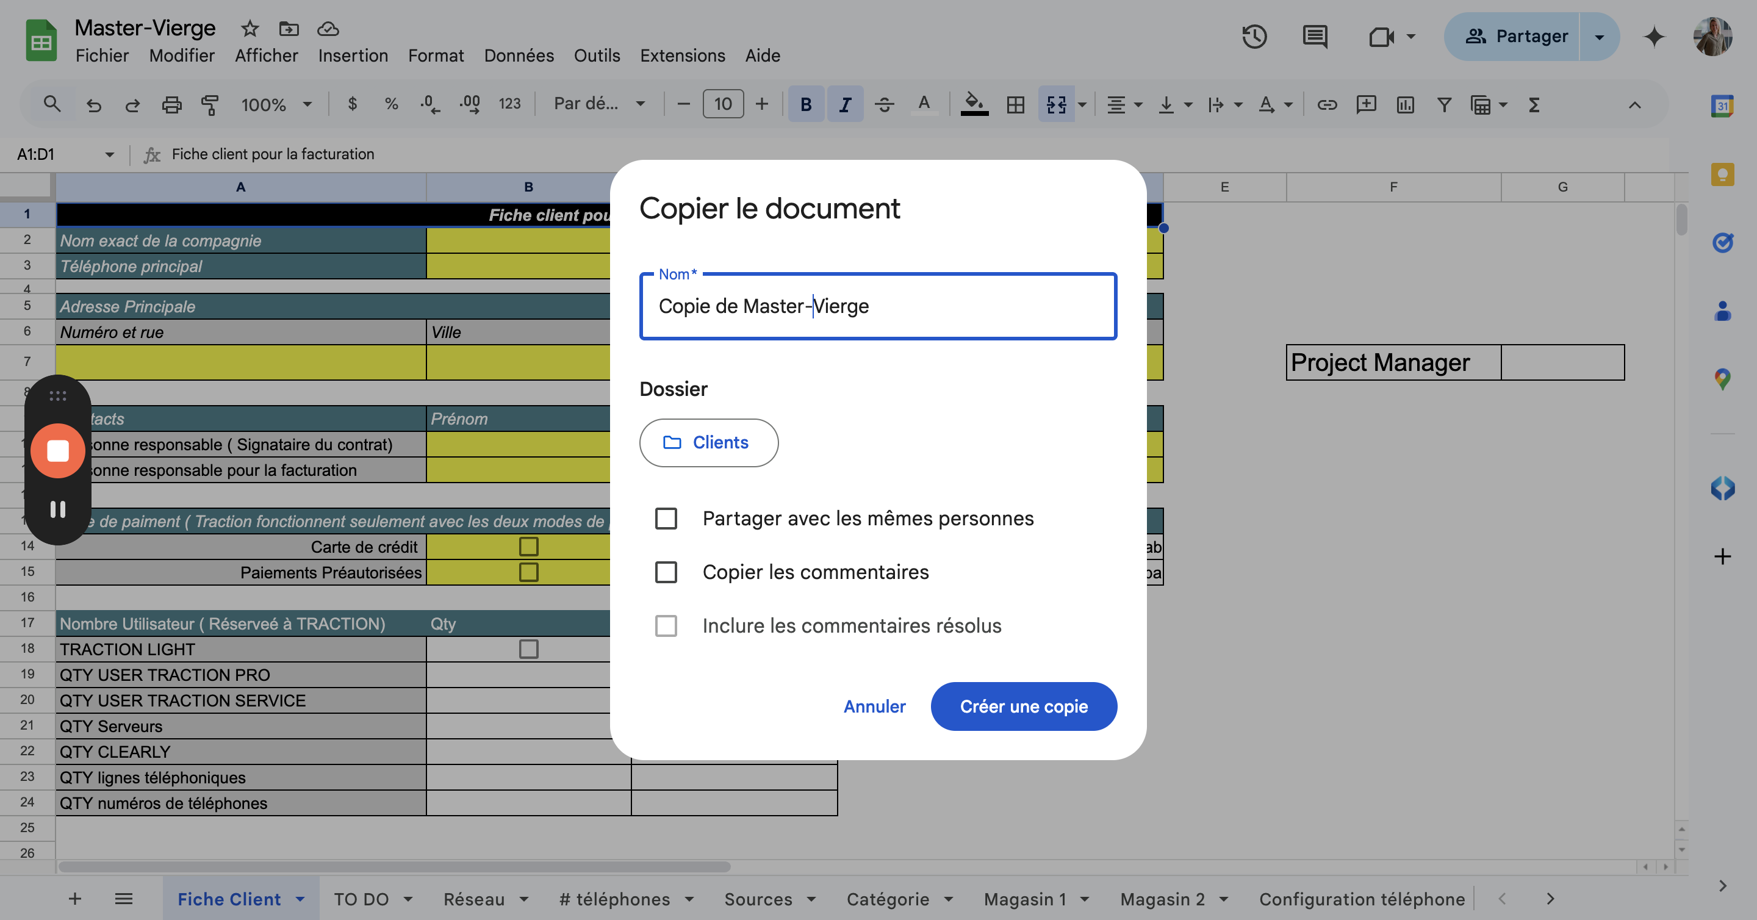The image size is (1757, 920).
Task: Toggle merge cells button
Action: pos(1056,104)
